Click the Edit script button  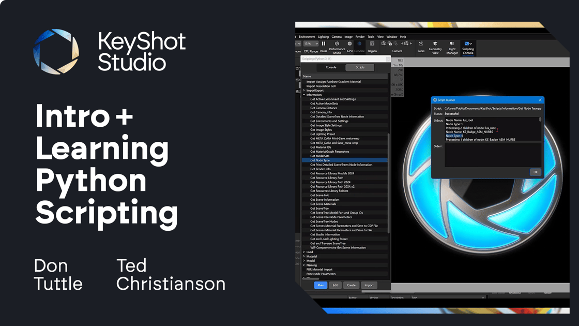335,285
